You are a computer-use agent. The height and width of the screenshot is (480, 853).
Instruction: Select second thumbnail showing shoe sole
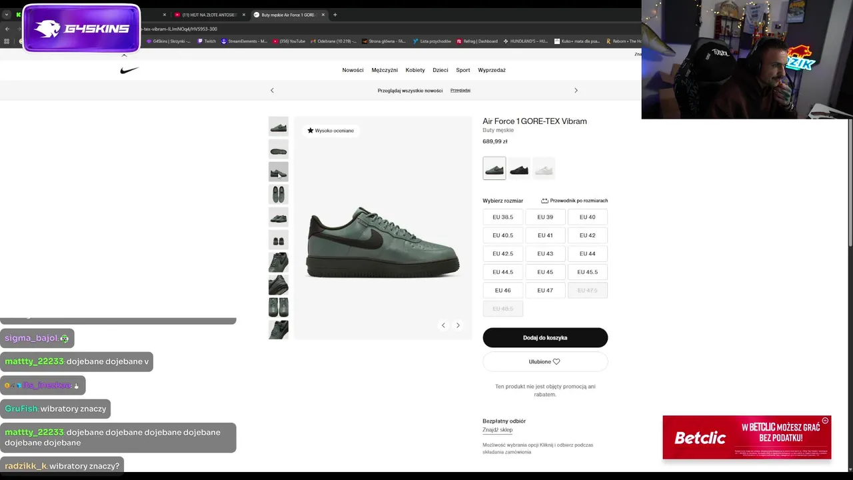[x=279, y=149]
